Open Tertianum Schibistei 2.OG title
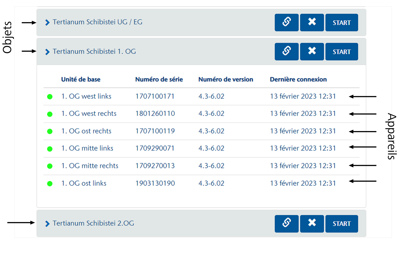The width and height of the screenshot is (409, 273). (93, 223)
